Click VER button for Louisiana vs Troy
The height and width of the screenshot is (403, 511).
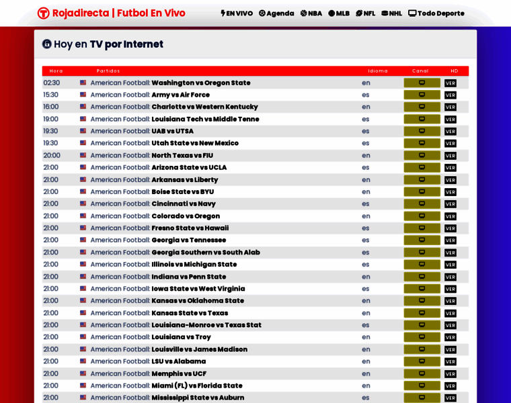pyautogui.click(x=450, y=337)
